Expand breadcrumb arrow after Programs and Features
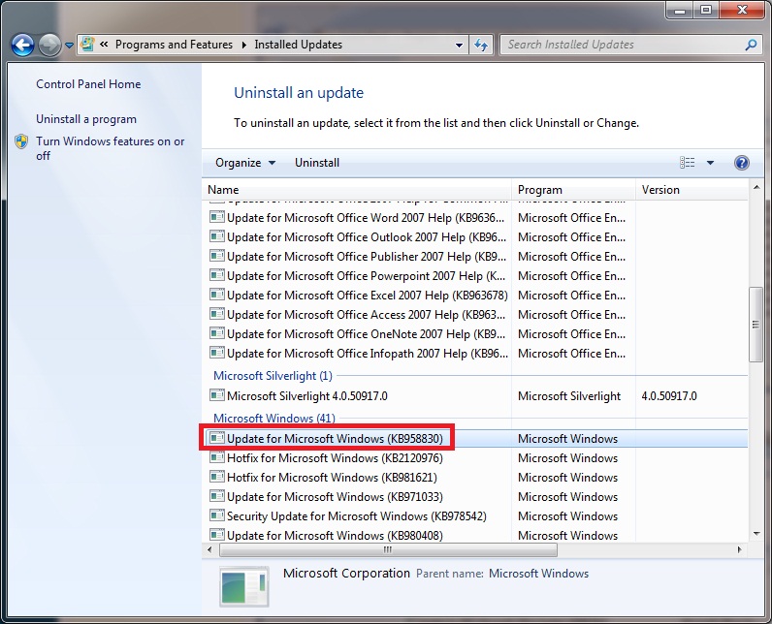The height and width of the screenshot is (624, 772). (x=243, y=45)
